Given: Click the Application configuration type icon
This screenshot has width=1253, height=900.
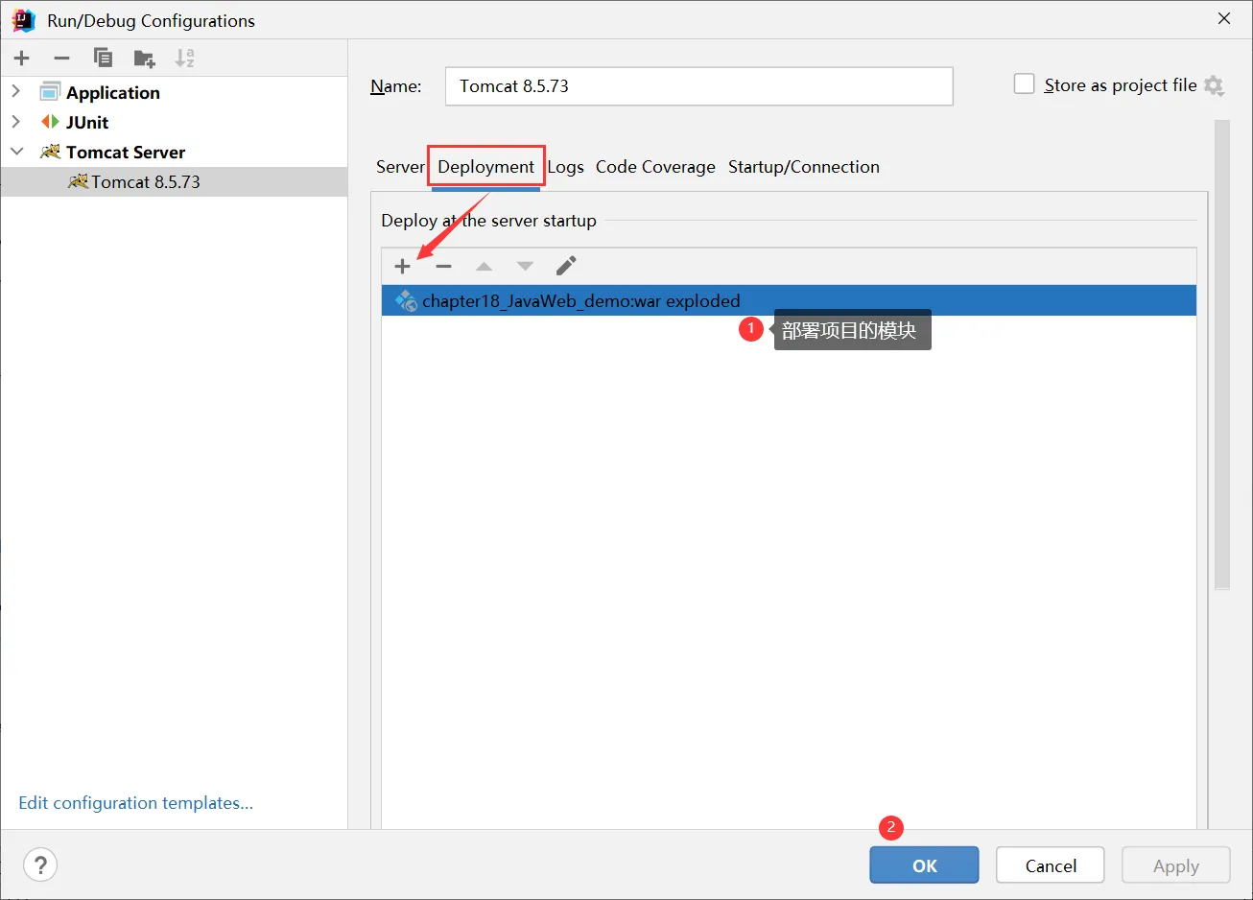Looking at the screenshot, I should (50, 92).
